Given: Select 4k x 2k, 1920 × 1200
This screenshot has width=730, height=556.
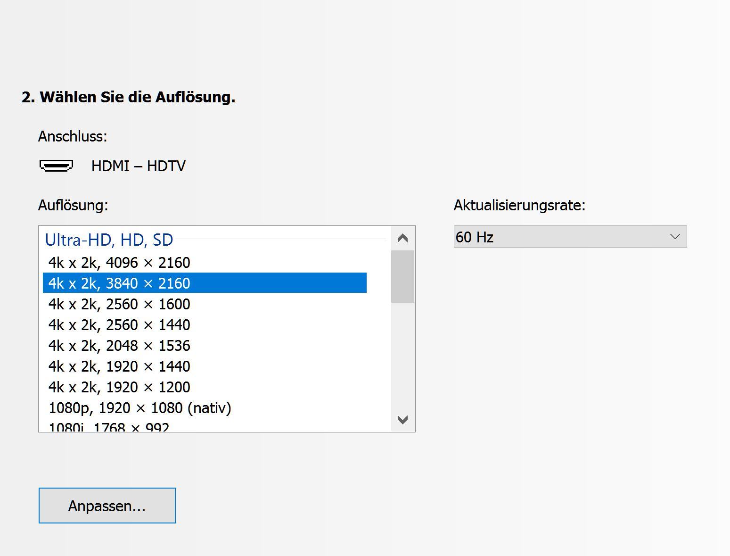Looking at the screenshot, I should (119, 387).
